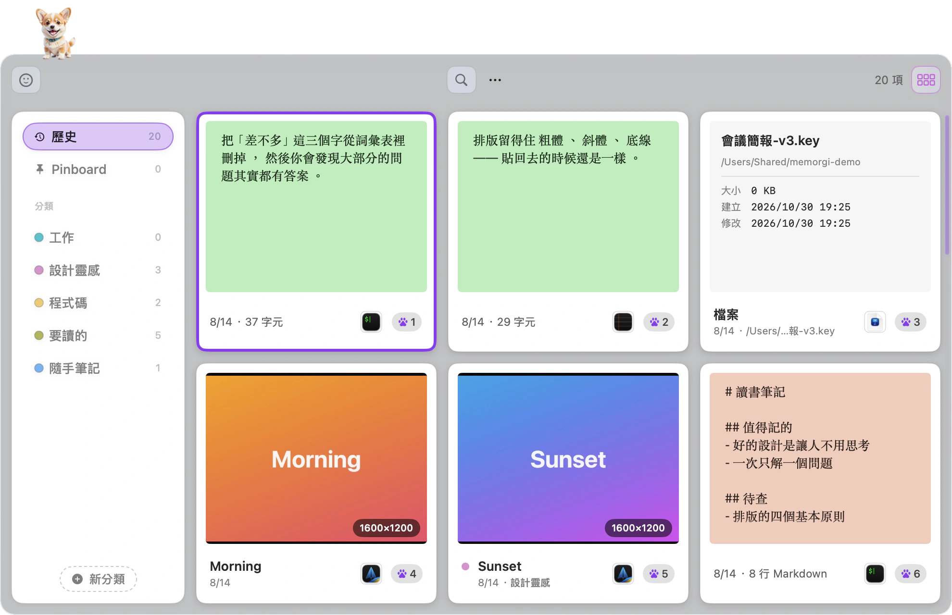Click the terminal icon on the Markdown card
Screen dimensions: 952x615
875,574
